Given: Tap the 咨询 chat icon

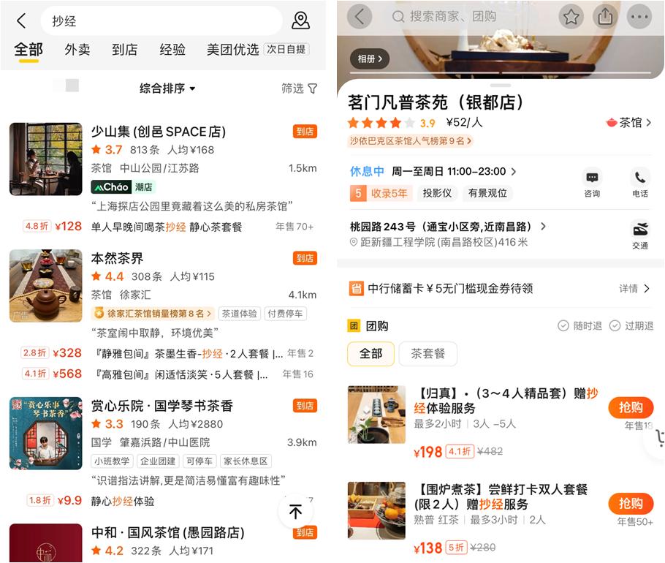Looking at the screenshot, I should (592, 178).
